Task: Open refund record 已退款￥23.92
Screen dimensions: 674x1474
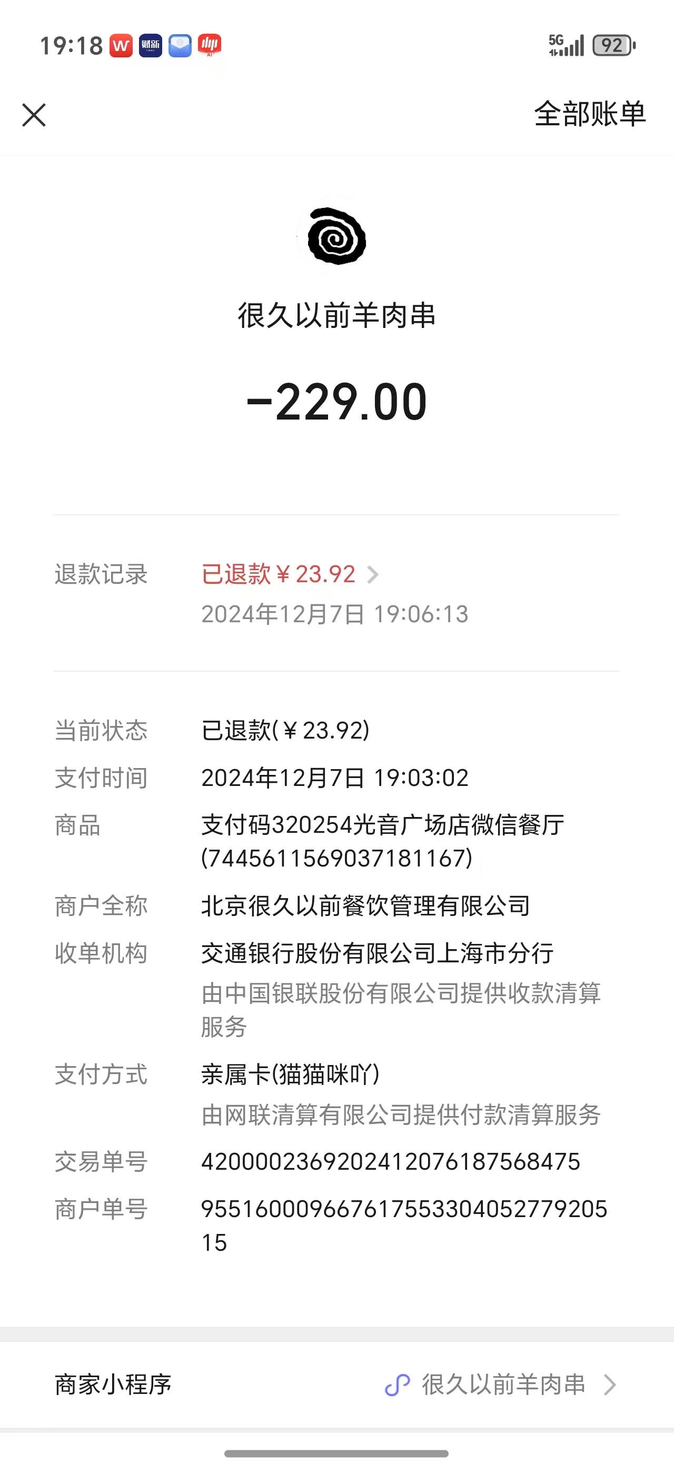Action: [279, 574]
